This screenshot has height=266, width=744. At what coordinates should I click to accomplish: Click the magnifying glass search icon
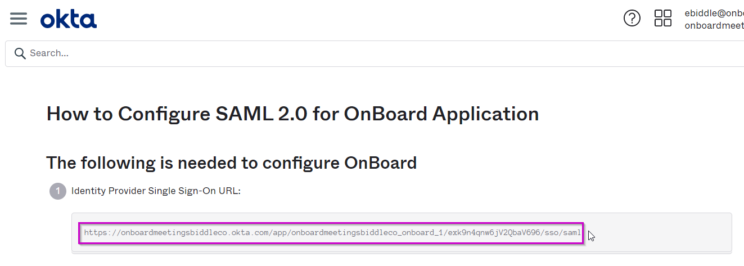(x=20, y=53)
